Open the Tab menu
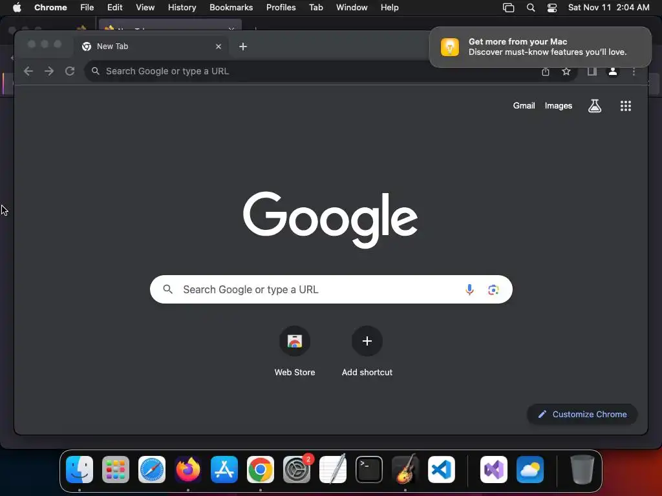The height and width of the screenshot is (496, 662). coord(315,8)
